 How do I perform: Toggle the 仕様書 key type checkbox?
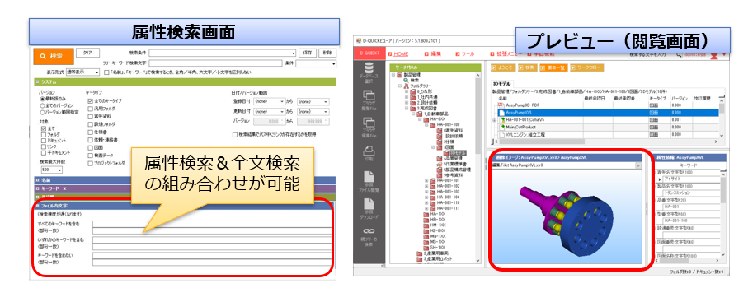(x=90, y=132)
